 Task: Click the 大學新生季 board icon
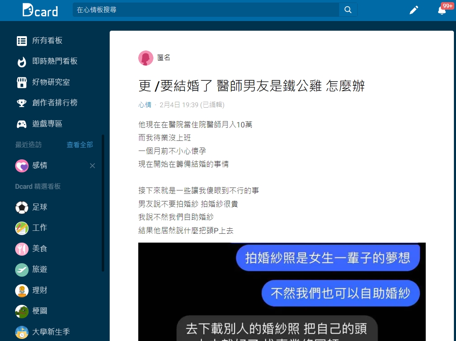22,332
